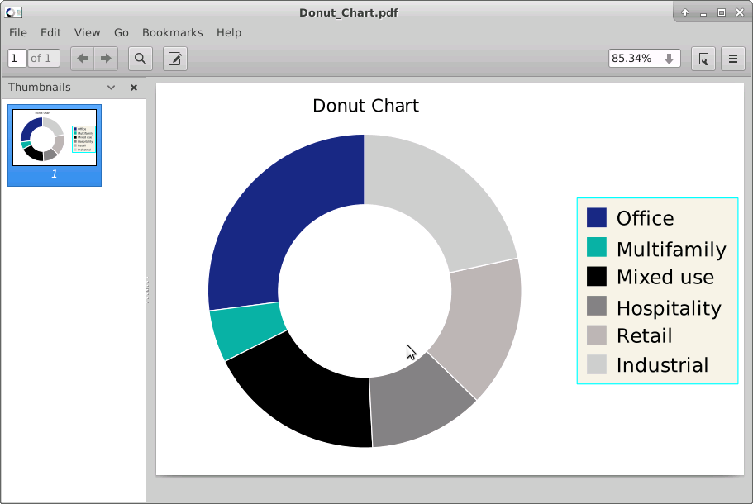Open the Help menu
Screen dimensions: 753x504
(x=229, y=32)
